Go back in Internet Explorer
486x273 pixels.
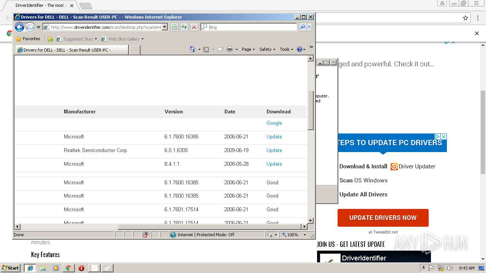(19, 27)
